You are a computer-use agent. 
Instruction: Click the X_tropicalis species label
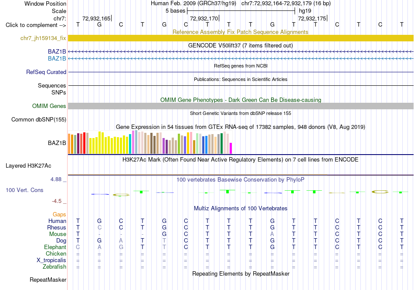pyautogui.click(x=51, y=260)
